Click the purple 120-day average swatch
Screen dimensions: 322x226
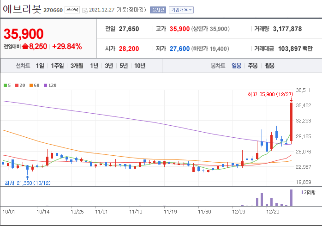[46, 85]
